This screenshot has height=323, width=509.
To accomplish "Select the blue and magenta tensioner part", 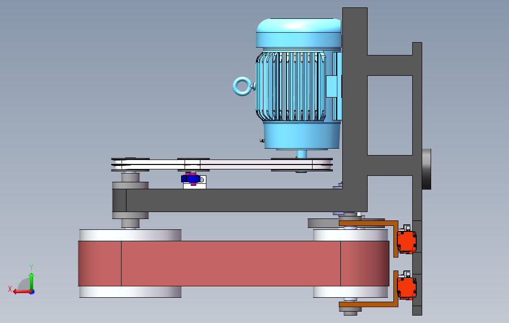I will pyautogui.click(x=191, y=178).
